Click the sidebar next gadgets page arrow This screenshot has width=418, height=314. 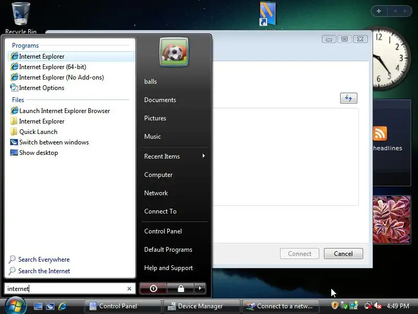point(404,11)
